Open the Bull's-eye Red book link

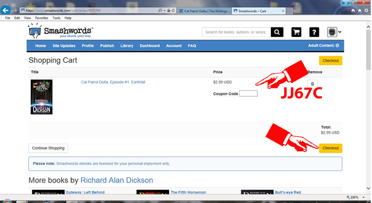click(288, 192)
